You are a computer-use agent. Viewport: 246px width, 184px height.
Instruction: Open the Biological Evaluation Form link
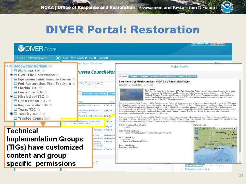point(197,169)
